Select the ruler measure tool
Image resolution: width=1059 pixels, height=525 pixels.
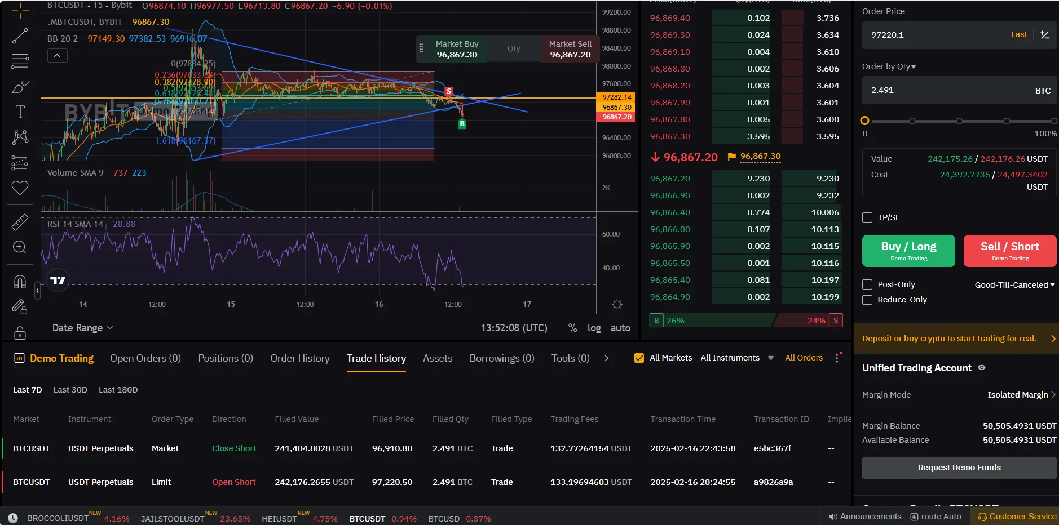point(20,223)
